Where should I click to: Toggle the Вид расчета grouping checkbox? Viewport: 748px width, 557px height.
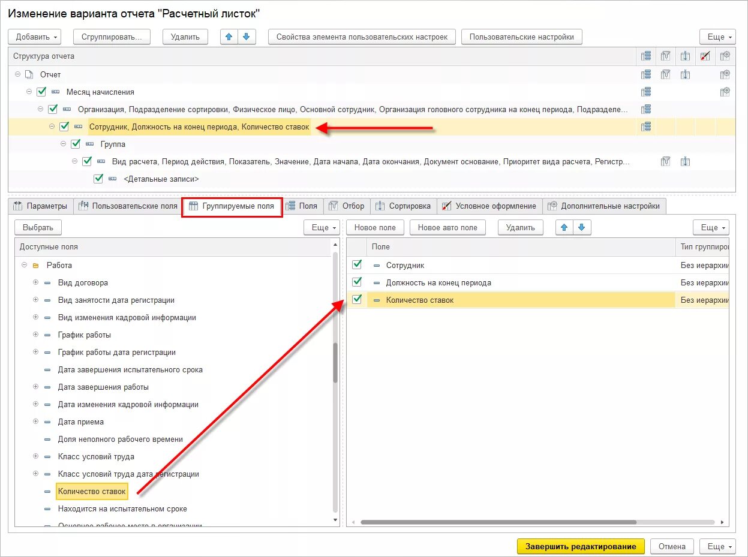point(87,161)
